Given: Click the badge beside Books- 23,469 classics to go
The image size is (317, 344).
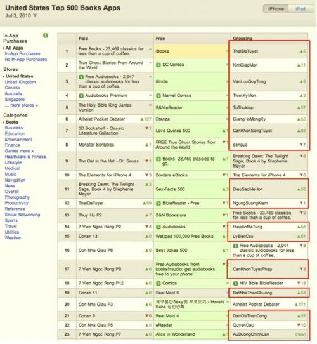Looking at the screenshot, I should 158,159.
